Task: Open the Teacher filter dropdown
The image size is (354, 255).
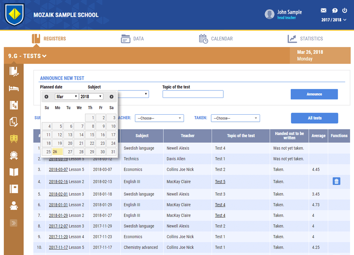Action: [x=159, y=118]
